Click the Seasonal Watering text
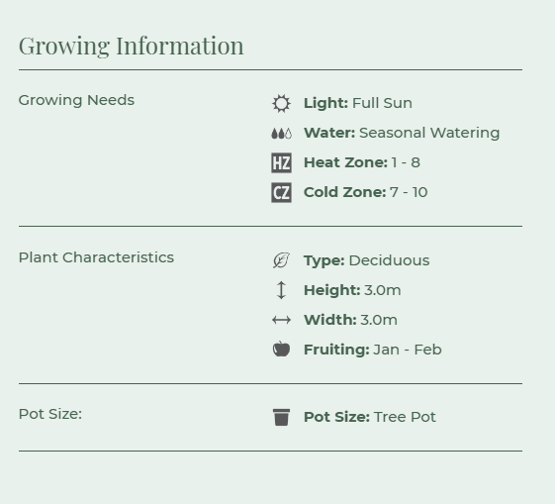555x504 pixels. tap(429, 133)
